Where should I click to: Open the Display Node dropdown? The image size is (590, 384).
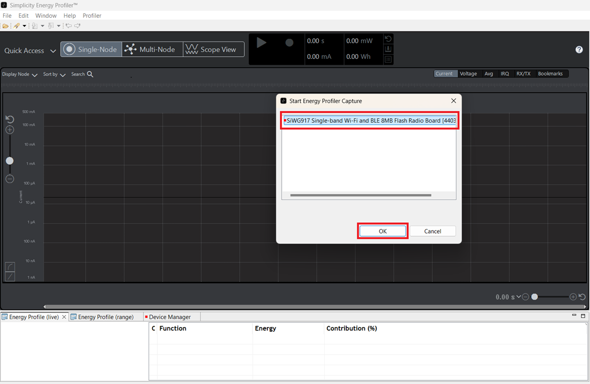[19, 74]
